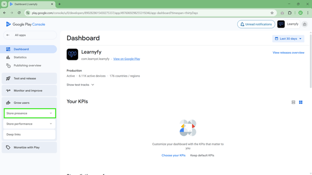312x175 pixels.
Task: Switch KPIs to list view
Action: (293, 102)
